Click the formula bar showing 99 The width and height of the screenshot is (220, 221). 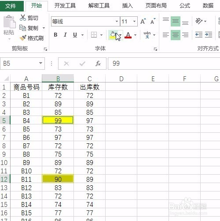click(164, 64)
